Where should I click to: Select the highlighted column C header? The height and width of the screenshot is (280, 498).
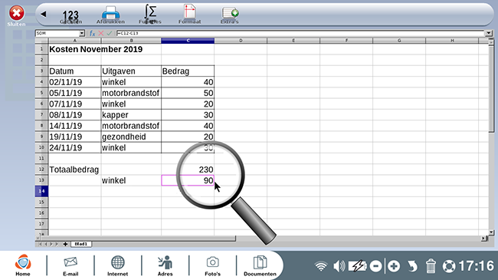click(x=188, y=41)
